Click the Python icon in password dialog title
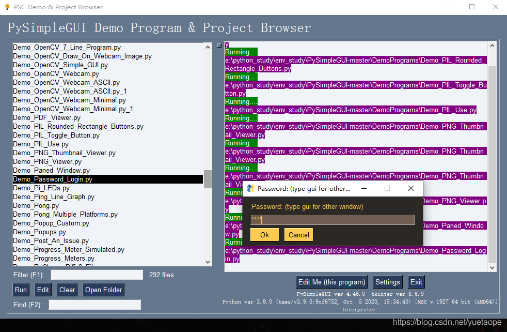 pos(250,189)
